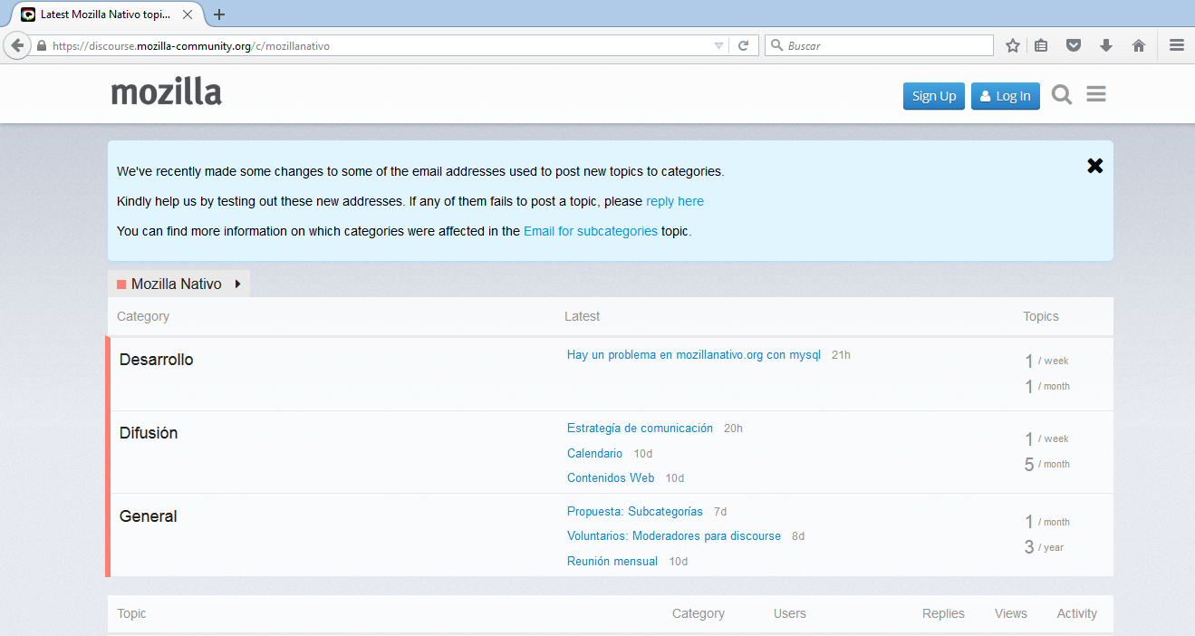This screenshot has height=636, width=1195.
Task: Click the Topics column header
Action: pyautogui.click(x=1041, y=316)
